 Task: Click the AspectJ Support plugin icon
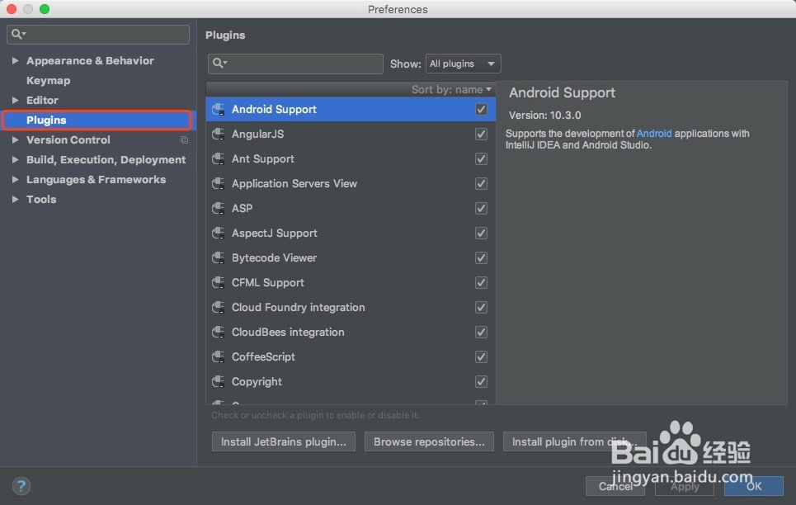click(219, 234)
